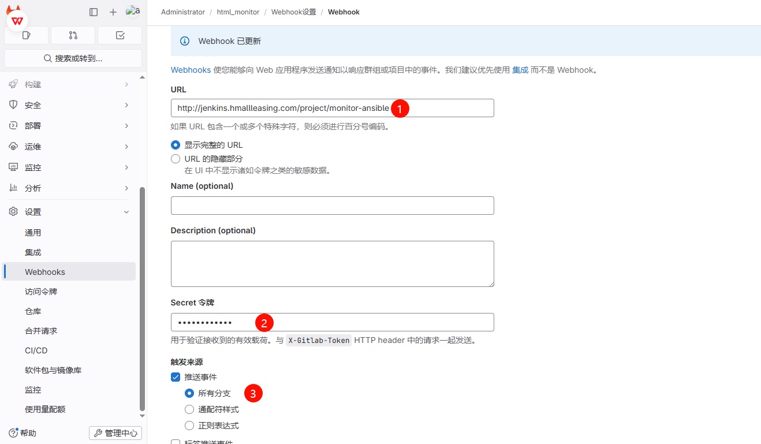This screenshot has width=761, height=444.
Task: Open the CI/CD settings item
Action: [x=36, y=350]
